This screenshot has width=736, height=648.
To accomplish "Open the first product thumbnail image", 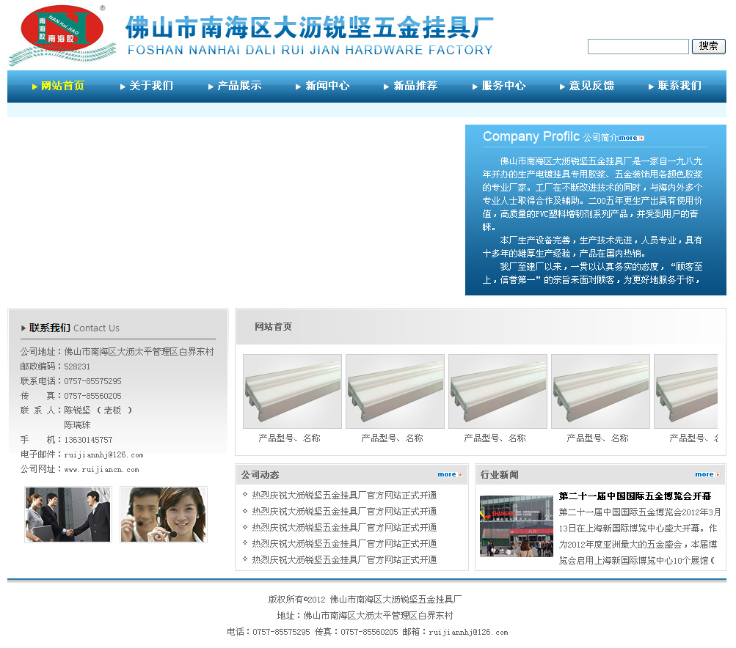I will 292,391.
